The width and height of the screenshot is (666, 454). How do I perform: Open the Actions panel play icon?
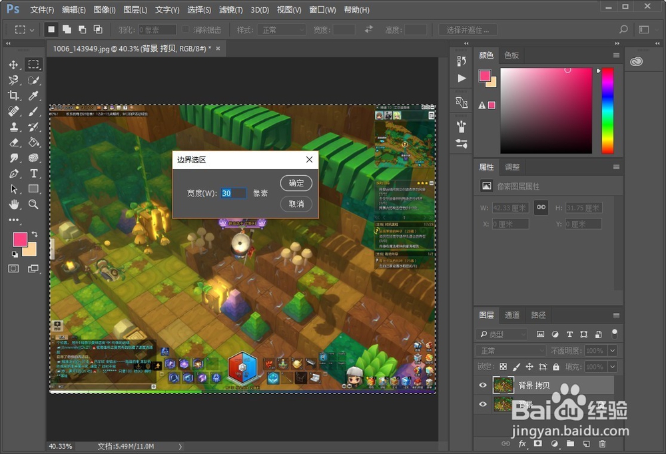(462, 78)
